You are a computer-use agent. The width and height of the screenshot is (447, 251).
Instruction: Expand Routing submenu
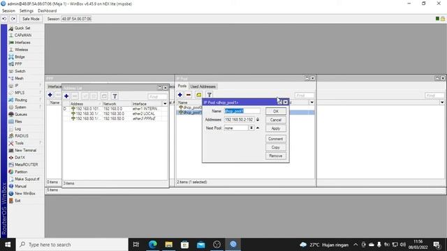pos(21,100)
